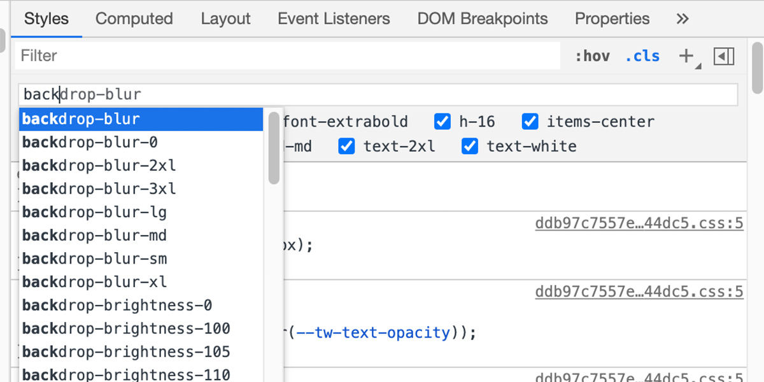Screen dimensions: 764x382
Task: Toggle the :hov element state button
Action: 591,56
